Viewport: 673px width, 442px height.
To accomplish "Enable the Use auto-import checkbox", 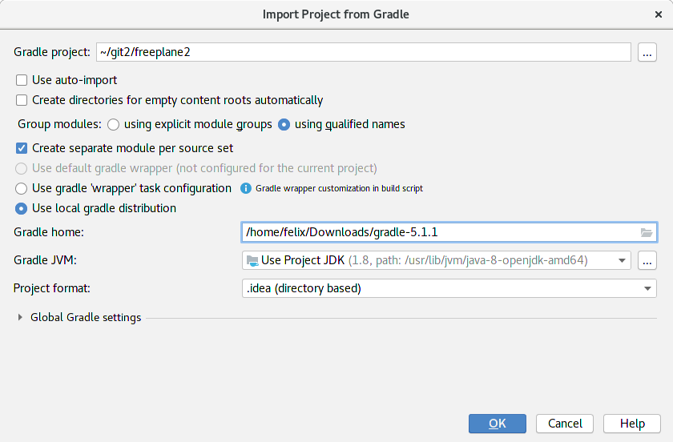I will [x=22, y=80].
